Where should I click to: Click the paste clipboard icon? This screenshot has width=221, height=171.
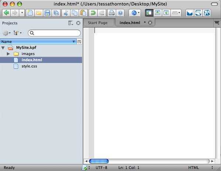[x=83, y=13]
